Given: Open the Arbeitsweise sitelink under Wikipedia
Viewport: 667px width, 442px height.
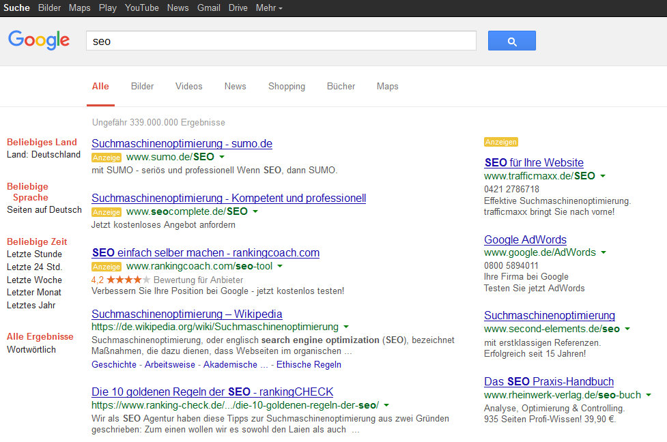Looking at the screenshot, I should pyautogui.click(x=170, y=365).
